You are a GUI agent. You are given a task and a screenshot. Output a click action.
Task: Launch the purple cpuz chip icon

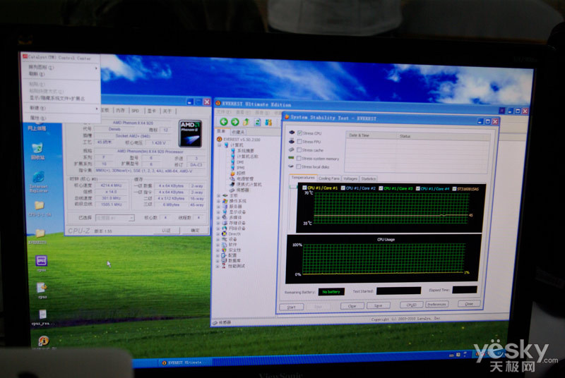tap(42, 260)
